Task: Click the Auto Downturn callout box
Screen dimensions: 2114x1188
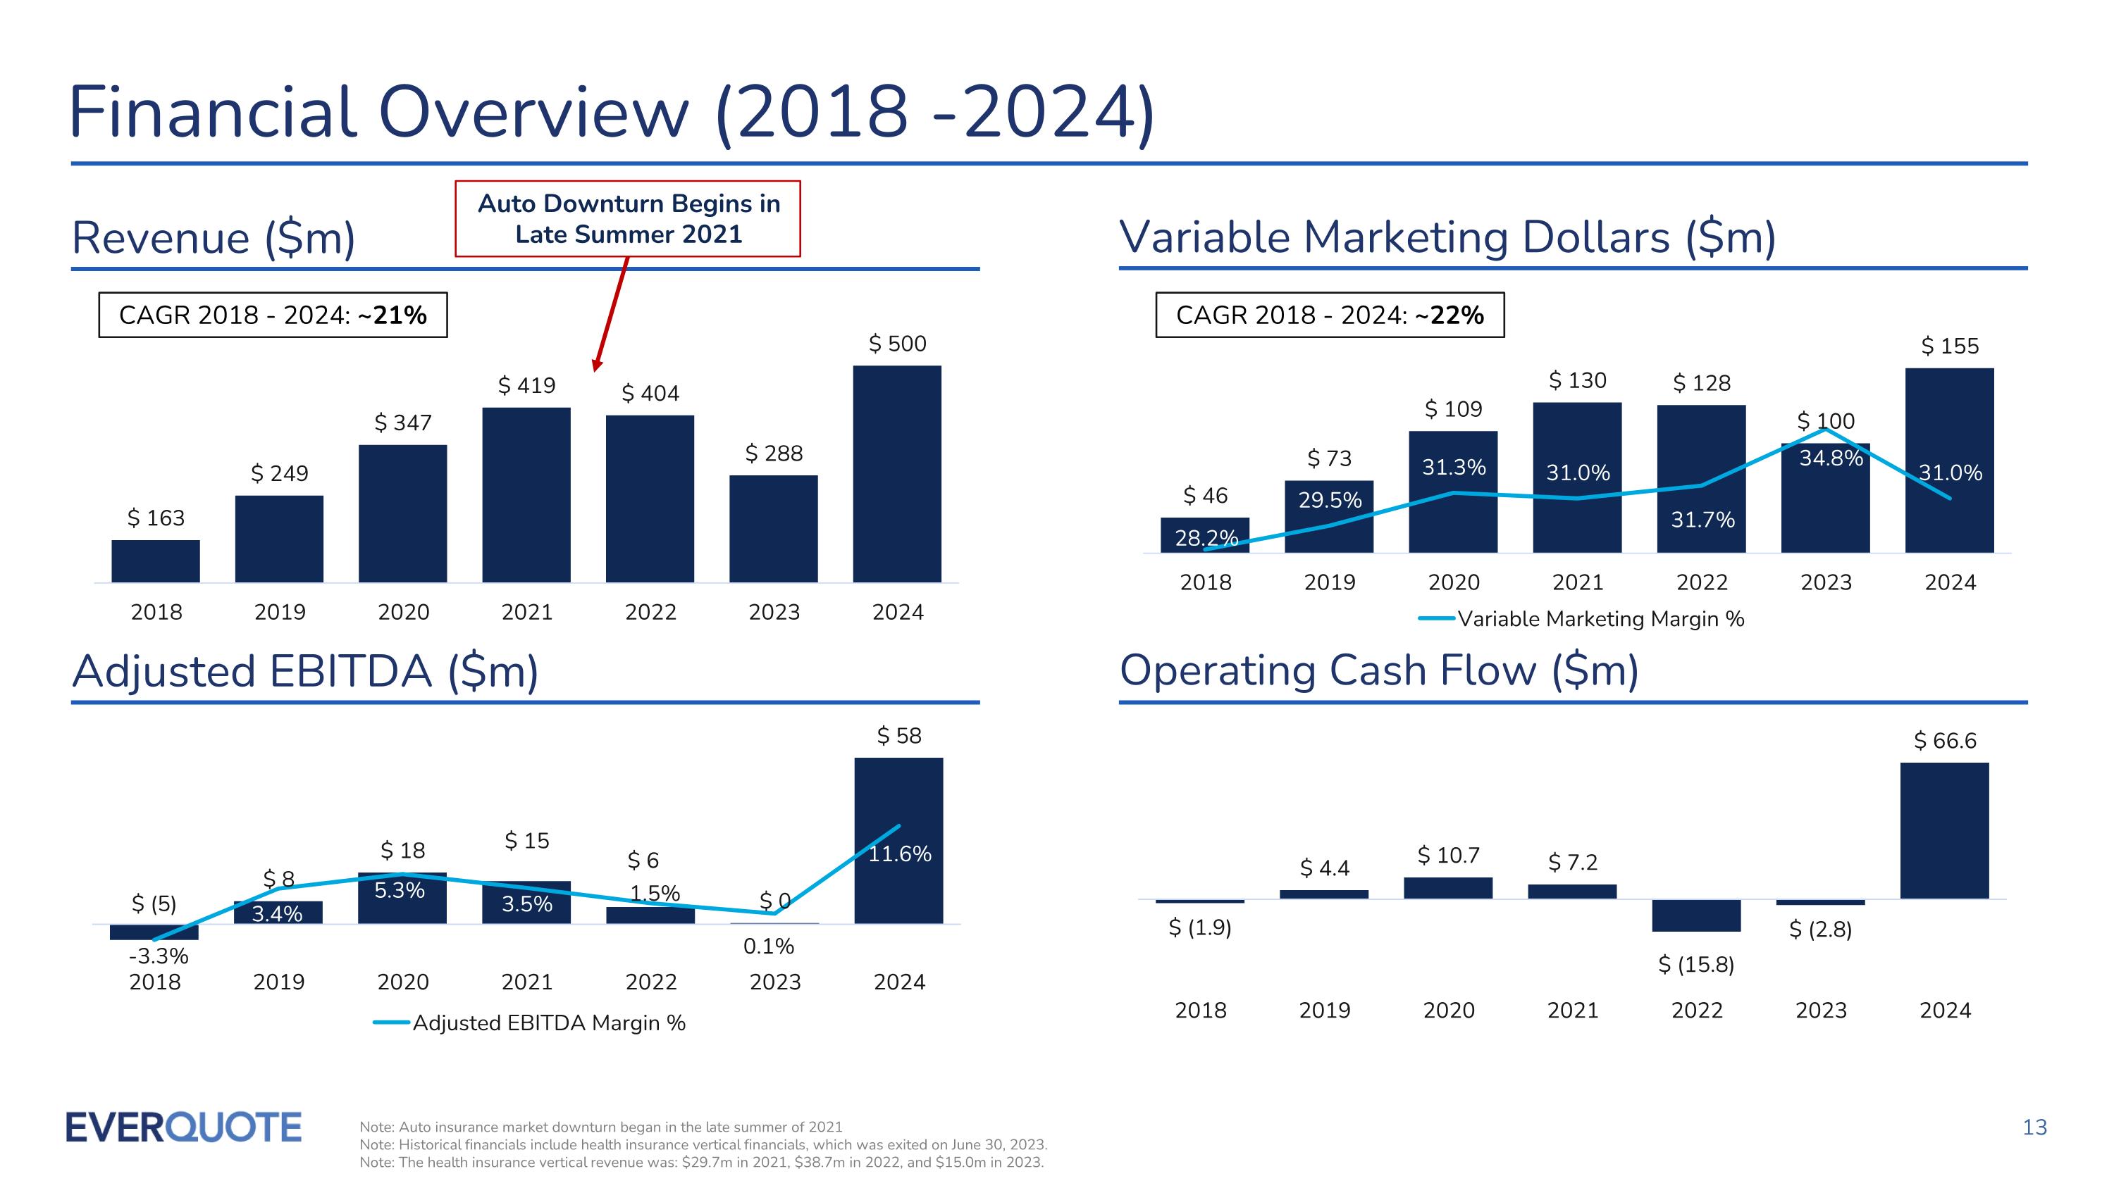Action: [628, 219]
